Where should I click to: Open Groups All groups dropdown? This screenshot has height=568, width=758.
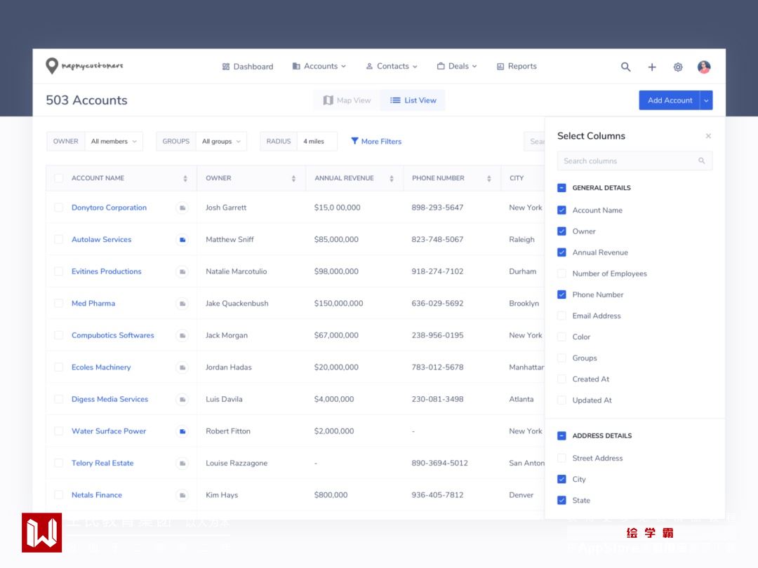[221, 142]
